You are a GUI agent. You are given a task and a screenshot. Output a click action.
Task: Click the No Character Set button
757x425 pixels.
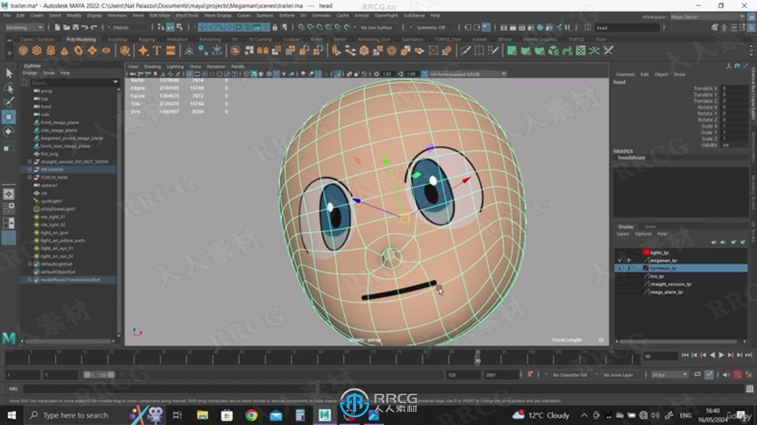[x=570, y=375]
